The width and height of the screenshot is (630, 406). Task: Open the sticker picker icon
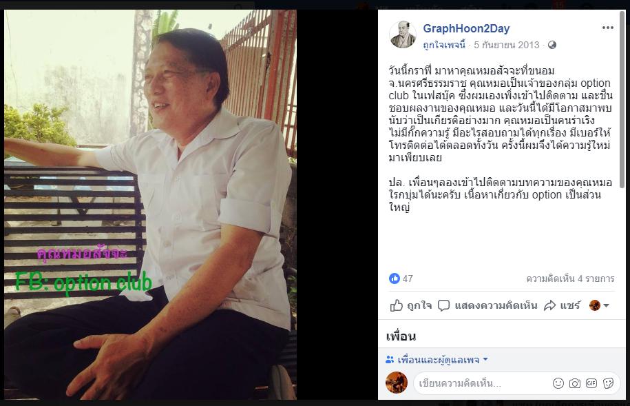tap(608, 383)
